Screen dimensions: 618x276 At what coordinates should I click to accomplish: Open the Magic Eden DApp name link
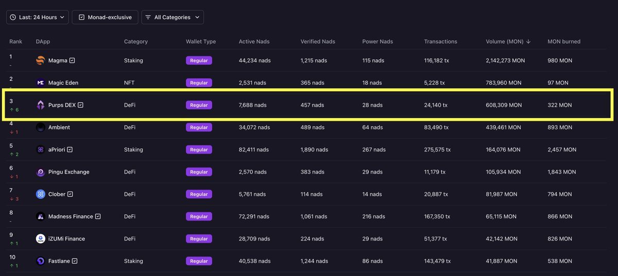click(x=63, y=82)
